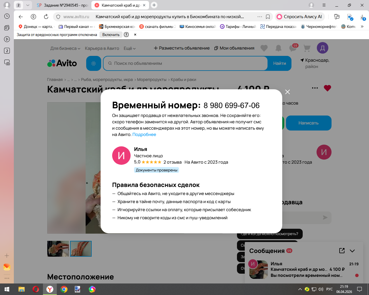Focus the Поиск по объявлениям field
The width and height of the screenshot is (369, 295).
(x=186, y=63)
